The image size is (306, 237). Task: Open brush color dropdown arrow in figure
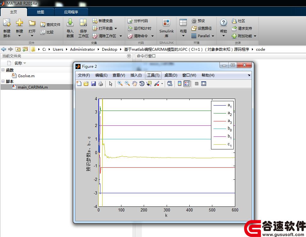[x=162, y=84]
